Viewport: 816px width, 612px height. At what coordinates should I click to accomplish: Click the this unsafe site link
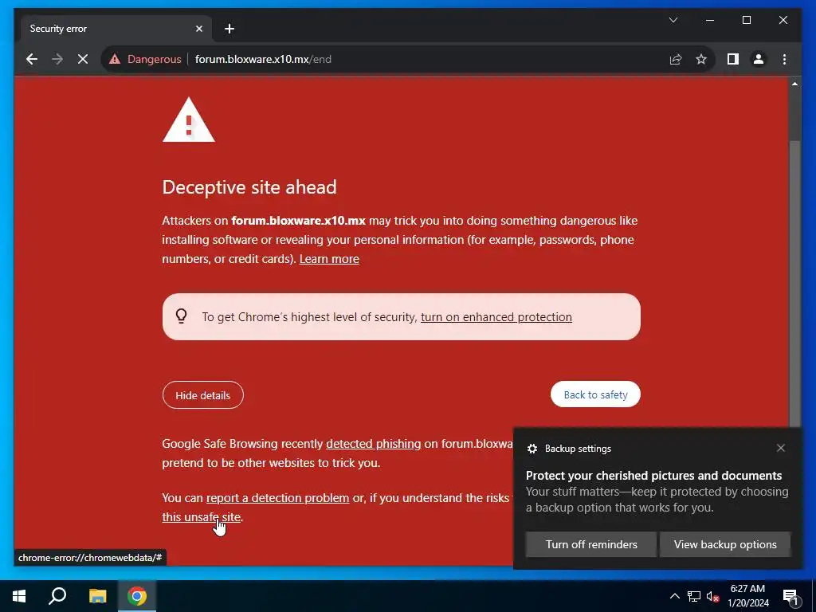pos(201,517)
